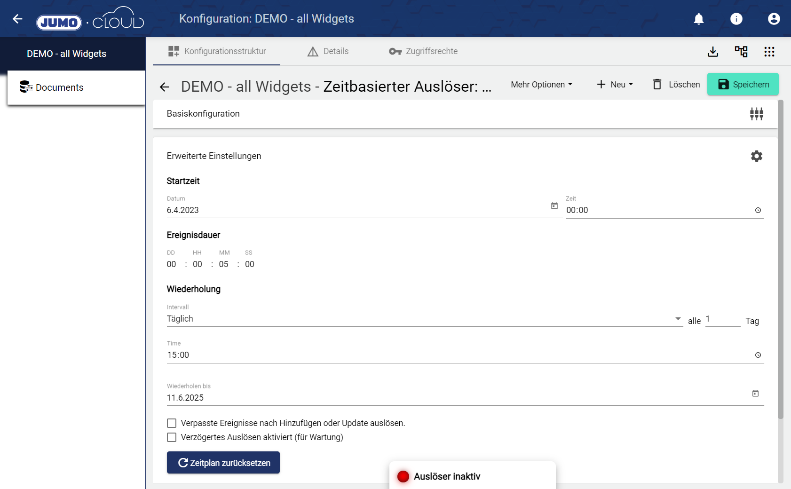Expand the Neu dropdown menu
The width and height of the screenshot is (791, 489).
point(615,85)
